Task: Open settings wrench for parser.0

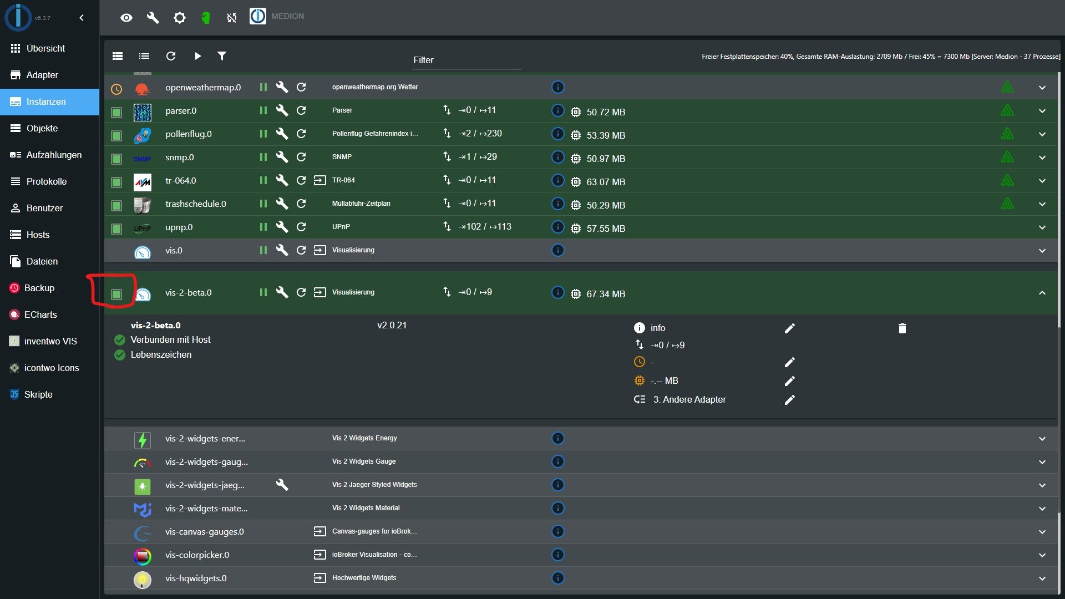Action: click(282, 110)
